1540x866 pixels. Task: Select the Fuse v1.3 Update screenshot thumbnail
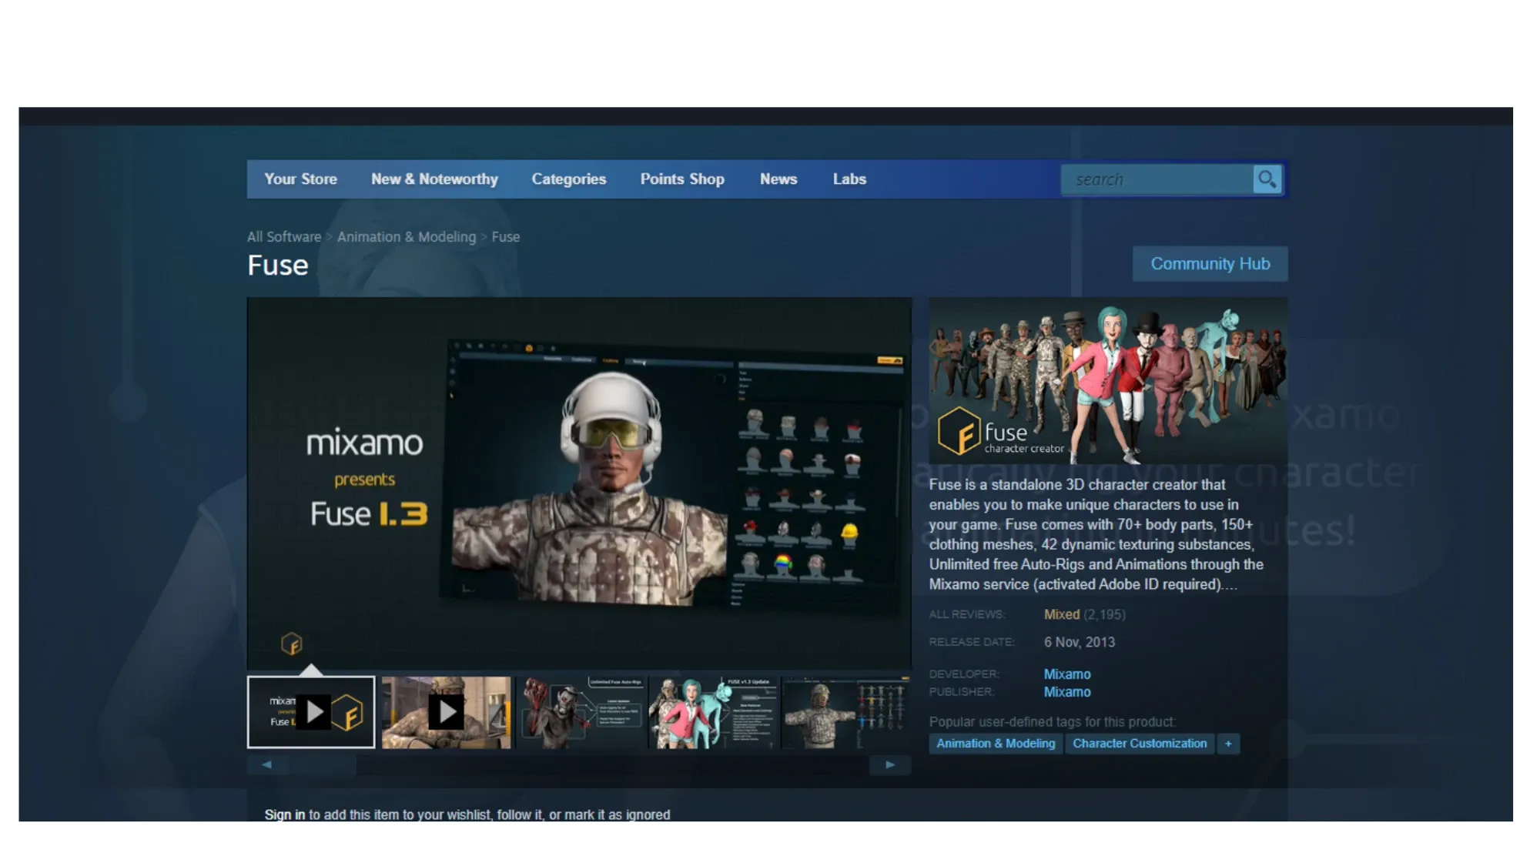tap(714, 712)
